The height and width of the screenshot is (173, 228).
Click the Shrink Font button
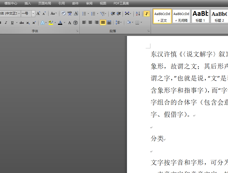44,13
